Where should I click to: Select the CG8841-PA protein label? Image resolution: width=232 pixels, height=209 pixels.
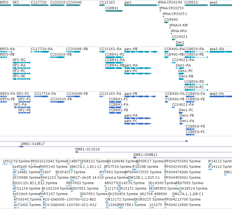[x=119, y=105]
